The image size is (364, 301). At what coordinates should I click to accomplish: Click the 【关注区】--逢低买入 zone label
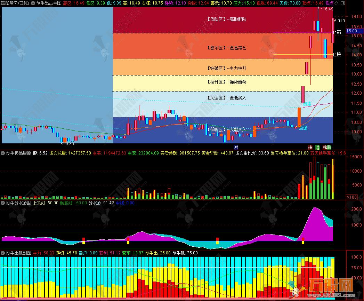(x=226, y=98)
